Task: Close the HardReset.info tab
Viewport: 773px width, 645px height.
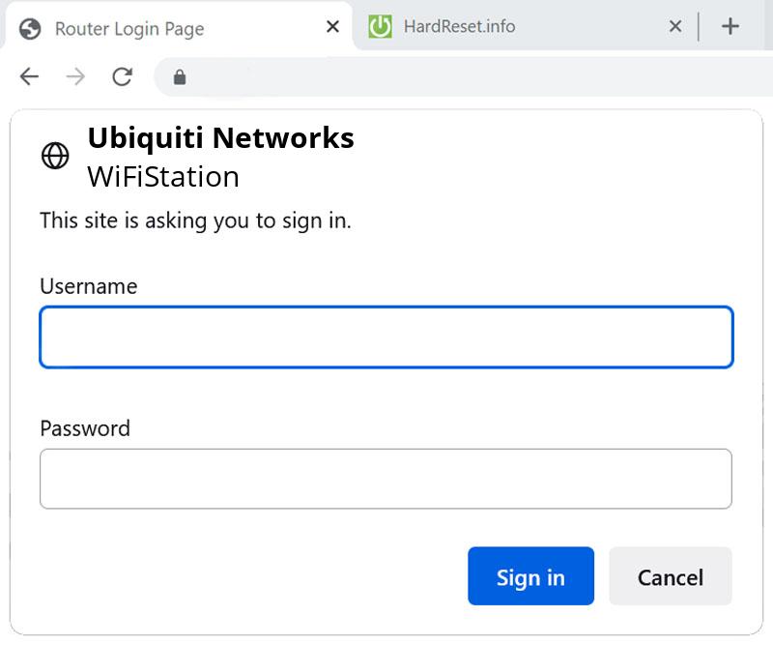Action: coord(674,27)
